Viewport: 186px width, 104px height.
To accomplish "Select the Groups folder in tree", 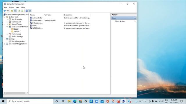I will coord(17,31).
